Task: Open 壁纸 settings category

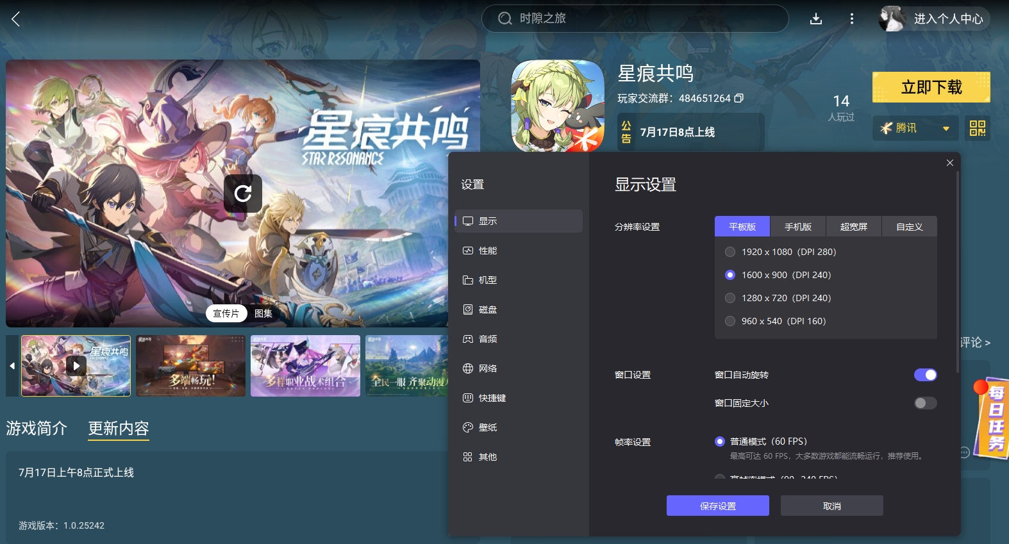Action: pos(519,427)
